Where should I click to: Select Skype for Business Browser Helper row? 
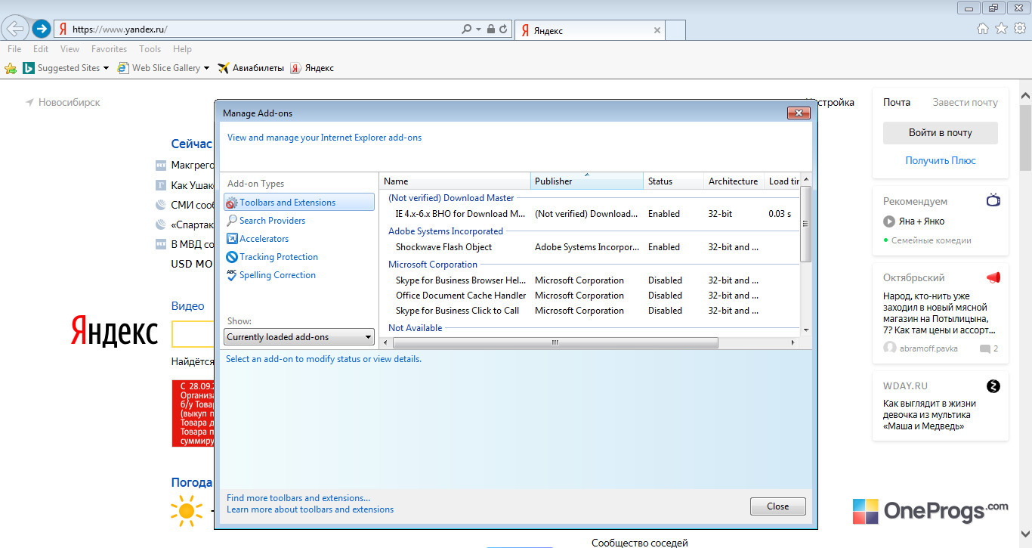coord(590,280)
